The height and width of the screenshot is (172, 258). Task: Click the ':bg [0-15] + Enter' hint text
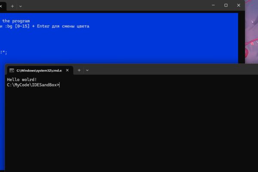(27, 26)
